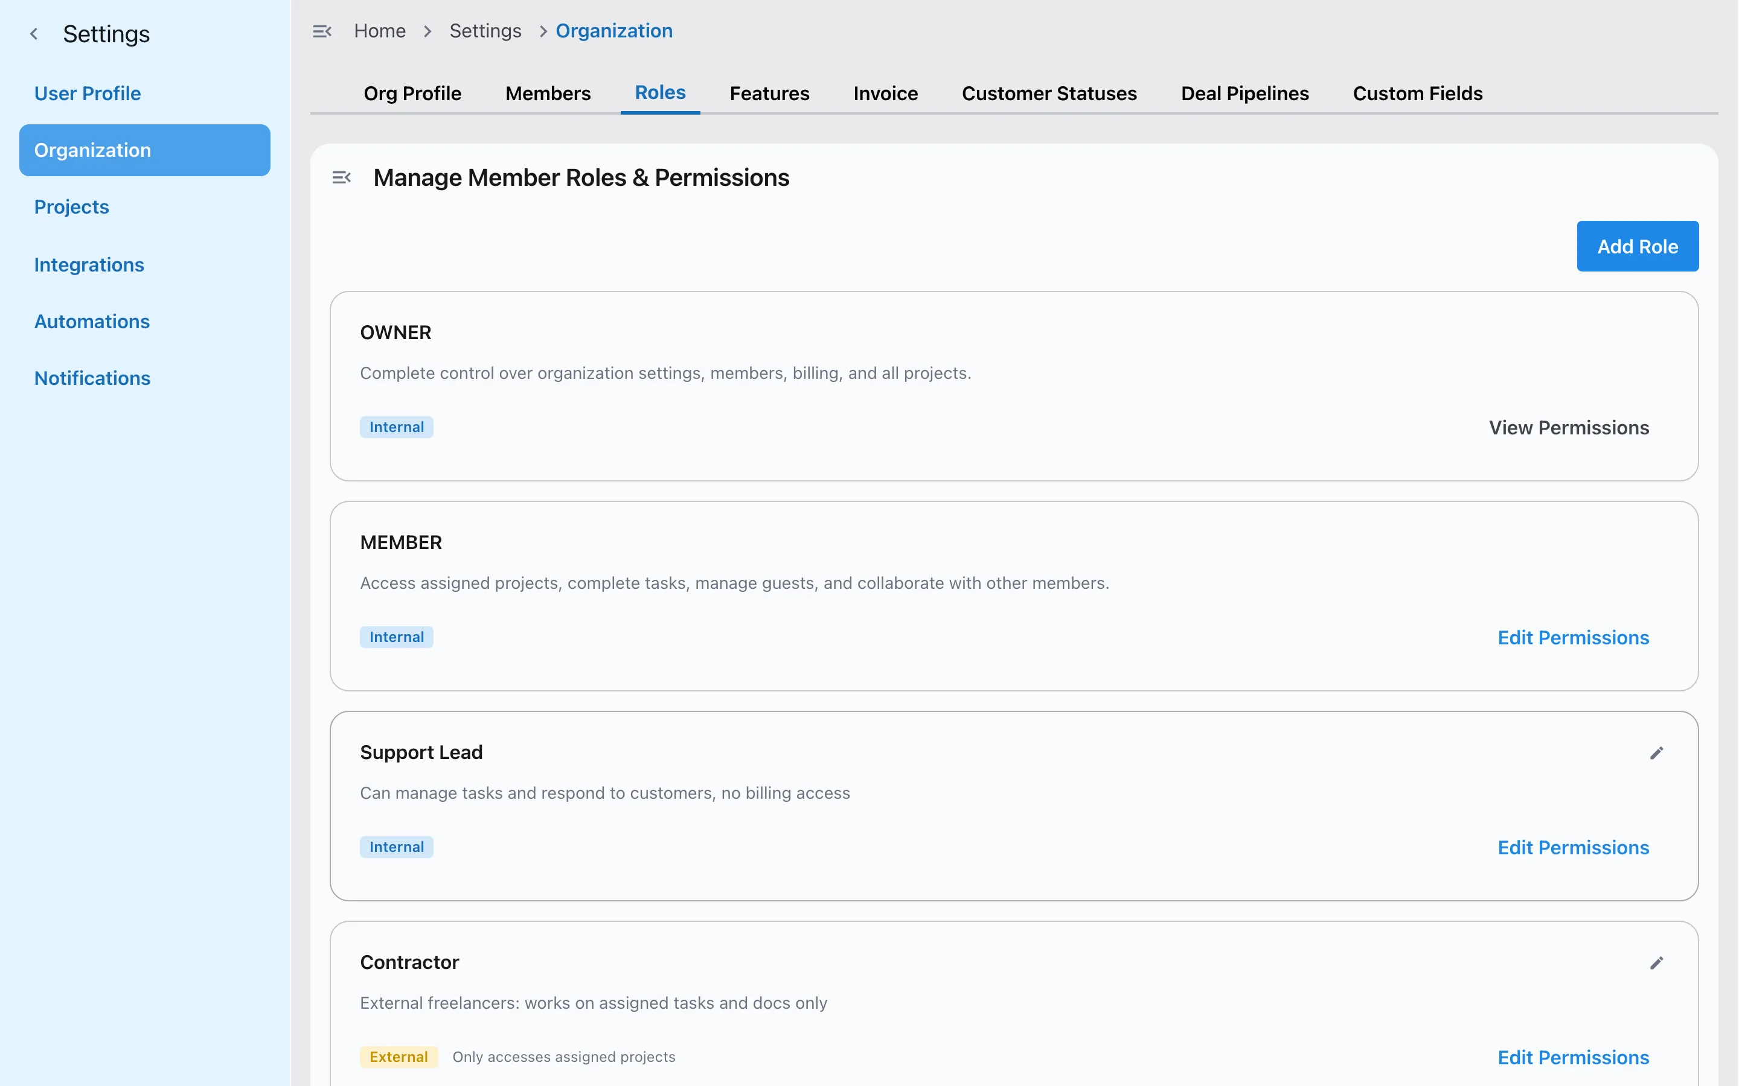This screenshot has height=1086, width=1739.
Task: Click the MEMBER role title
Action: (x=401, y=542)
